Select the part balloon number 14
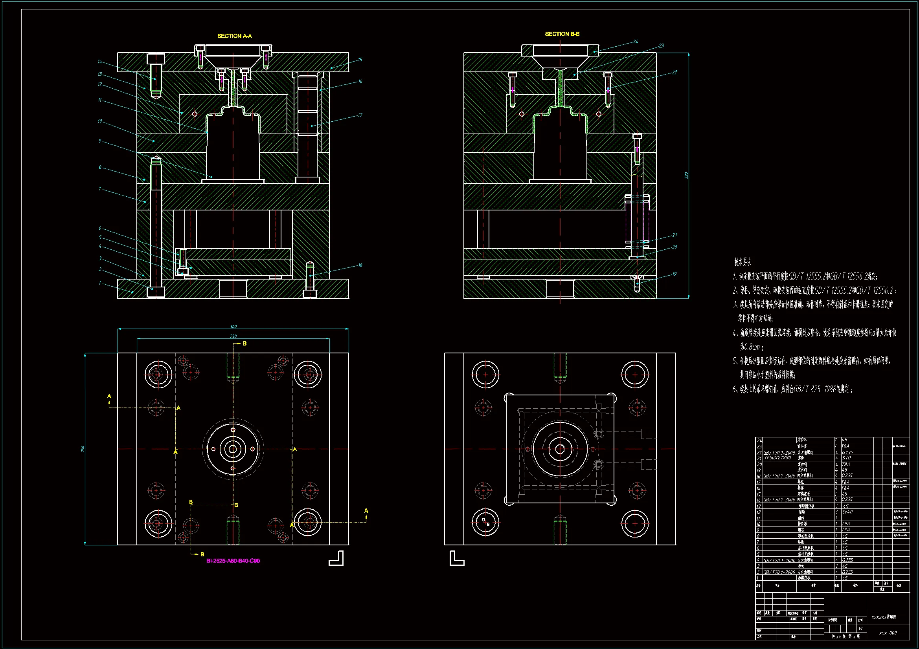Screen dimensions: 919x649 coord(100,62)
